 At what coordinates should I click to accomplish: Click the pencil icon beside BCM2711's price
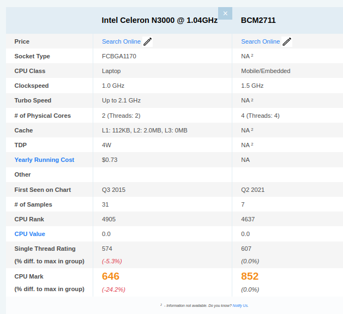point(287,41)
